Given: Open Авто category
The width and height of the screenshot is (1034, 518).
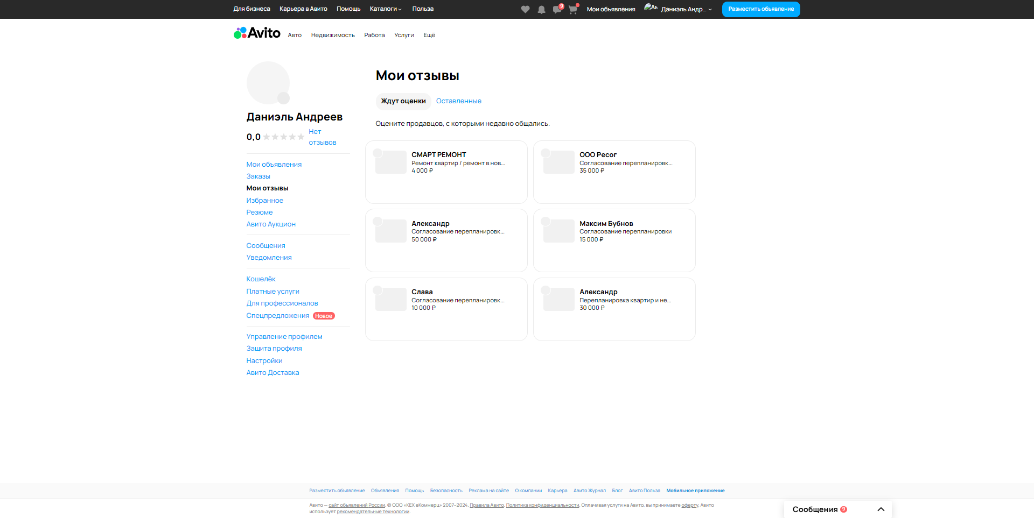Looking at the screenshot, I should pos(295,35).
